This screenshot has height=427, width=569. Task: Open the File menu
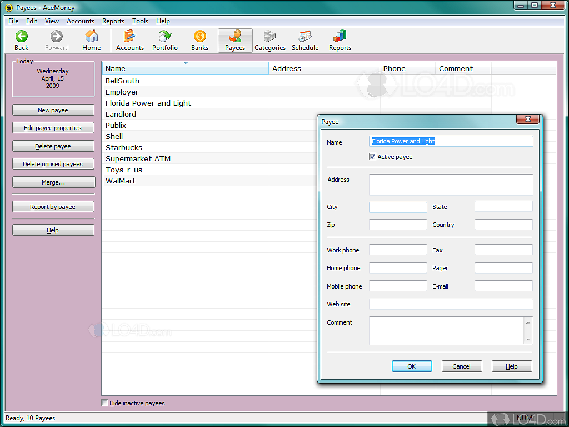point(13,21)
